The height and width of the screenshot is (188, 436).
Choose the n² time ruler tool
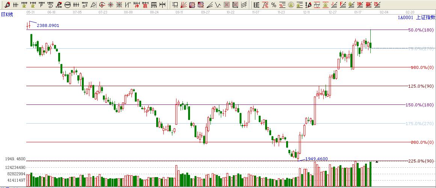pyautogui.click(x=85, y=5)
